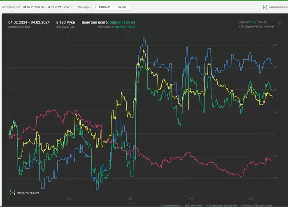Click the ФАЙЛ... button
Image resolution: width=288 pixels, height=207 pixels.
pos(123,7)
